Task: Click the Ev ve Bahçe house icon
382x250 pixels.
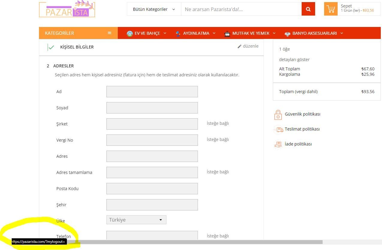Action: coord(130,34)
